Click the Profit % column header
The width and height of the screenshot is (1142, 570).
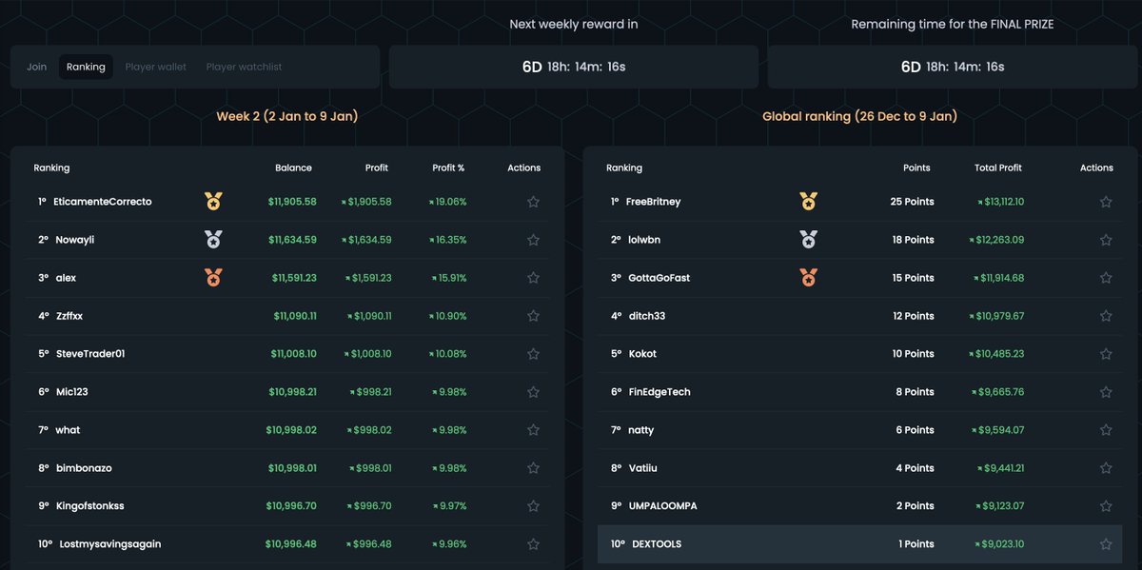coord(448,167)
